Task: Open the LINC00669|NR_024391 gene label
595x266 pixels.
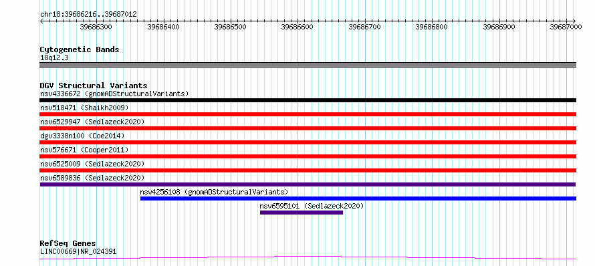Action: coord(78,251)
